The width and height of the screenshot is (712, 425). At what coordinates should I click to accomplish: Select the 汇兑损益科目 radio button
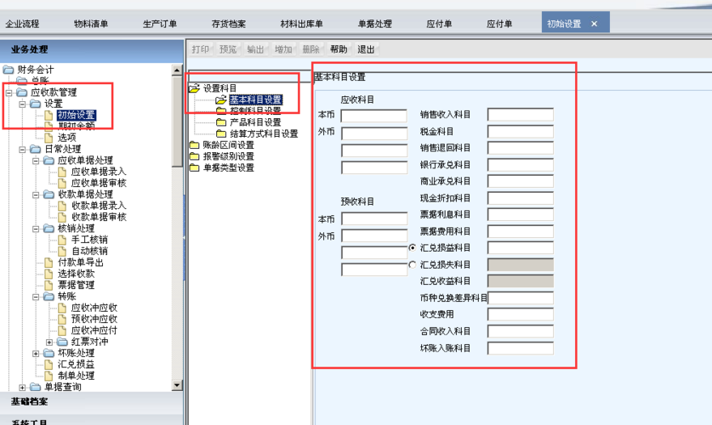(x=413, y=247)
